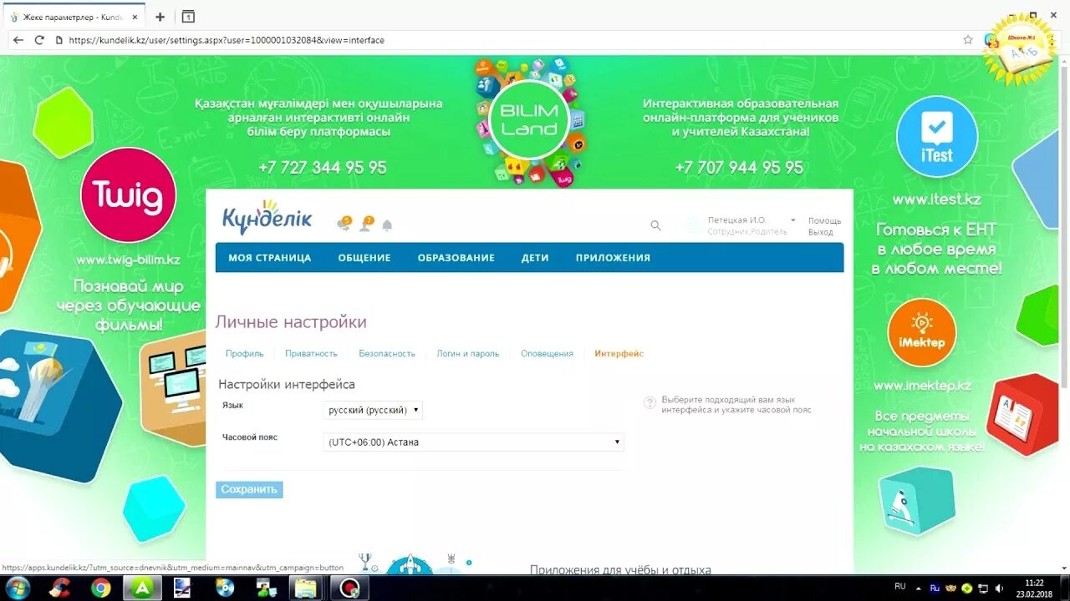Close the Жеке параметрлер tab
Screen dimensions: 1070x601
click(135, 17)
